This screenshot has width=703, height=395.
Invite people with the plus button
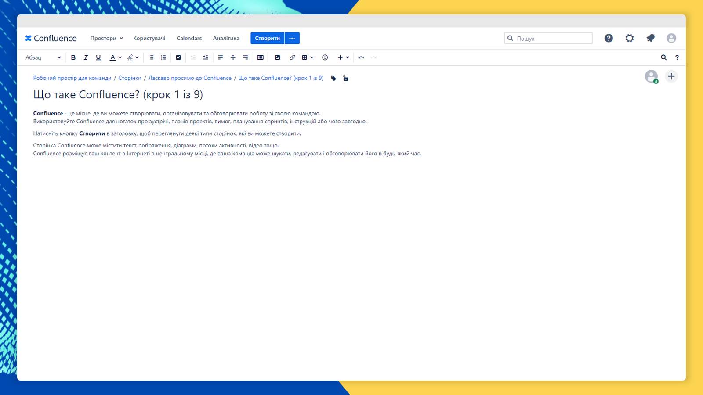pos(671,76)
